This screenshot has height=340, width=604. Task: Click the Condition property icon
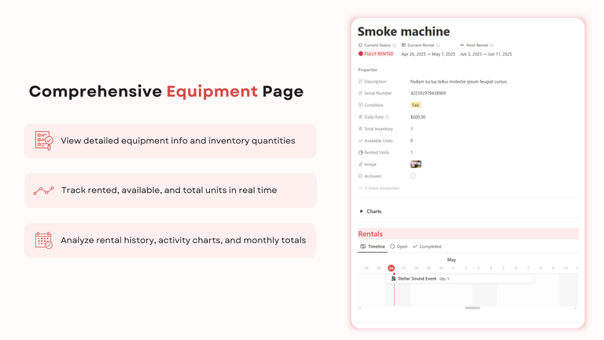tap(360, 105)
